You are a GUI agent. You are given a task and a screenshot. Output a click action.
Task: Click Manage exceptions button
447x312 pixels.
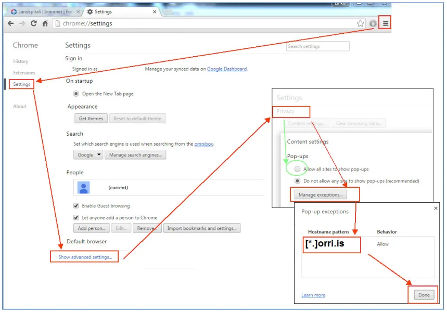321,194
